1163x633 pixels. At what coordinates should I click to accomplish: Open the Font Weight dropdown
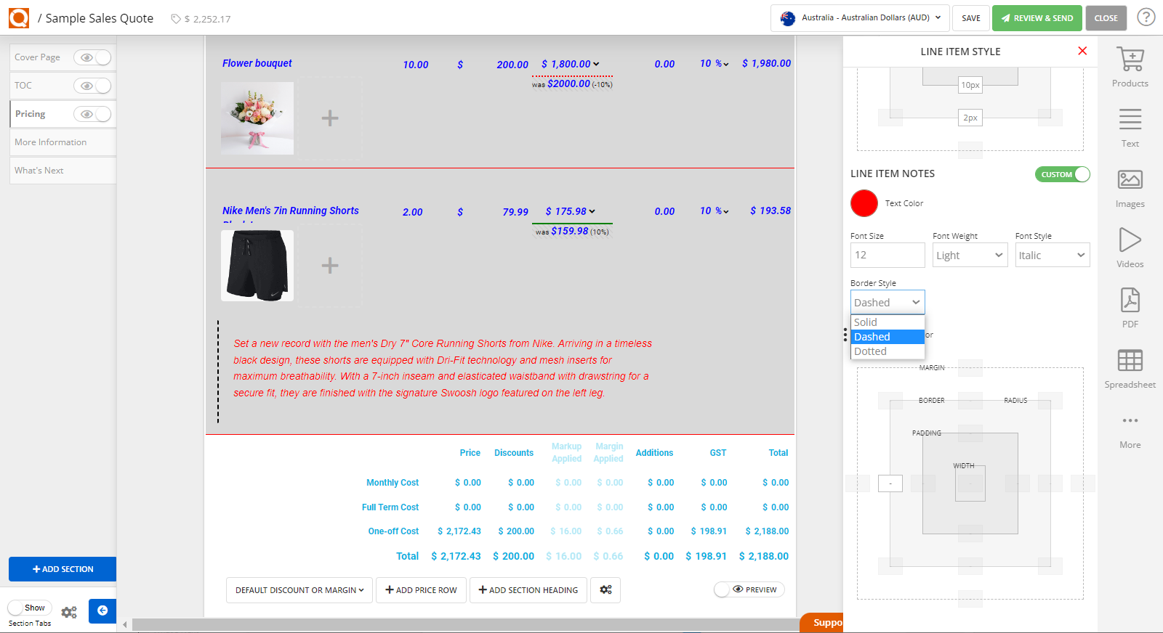click(x=970, y=255)
